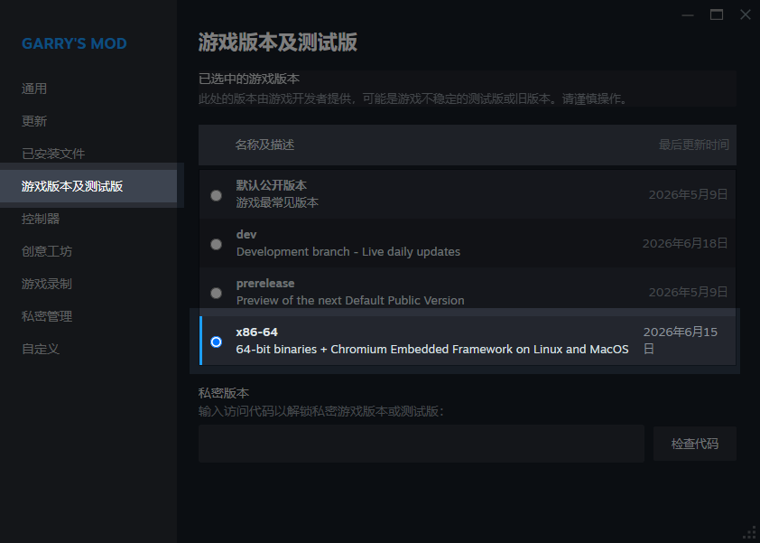Open the 控制器 settings section
The width and height of the screenshot is (760, 543).
[41, 219]
